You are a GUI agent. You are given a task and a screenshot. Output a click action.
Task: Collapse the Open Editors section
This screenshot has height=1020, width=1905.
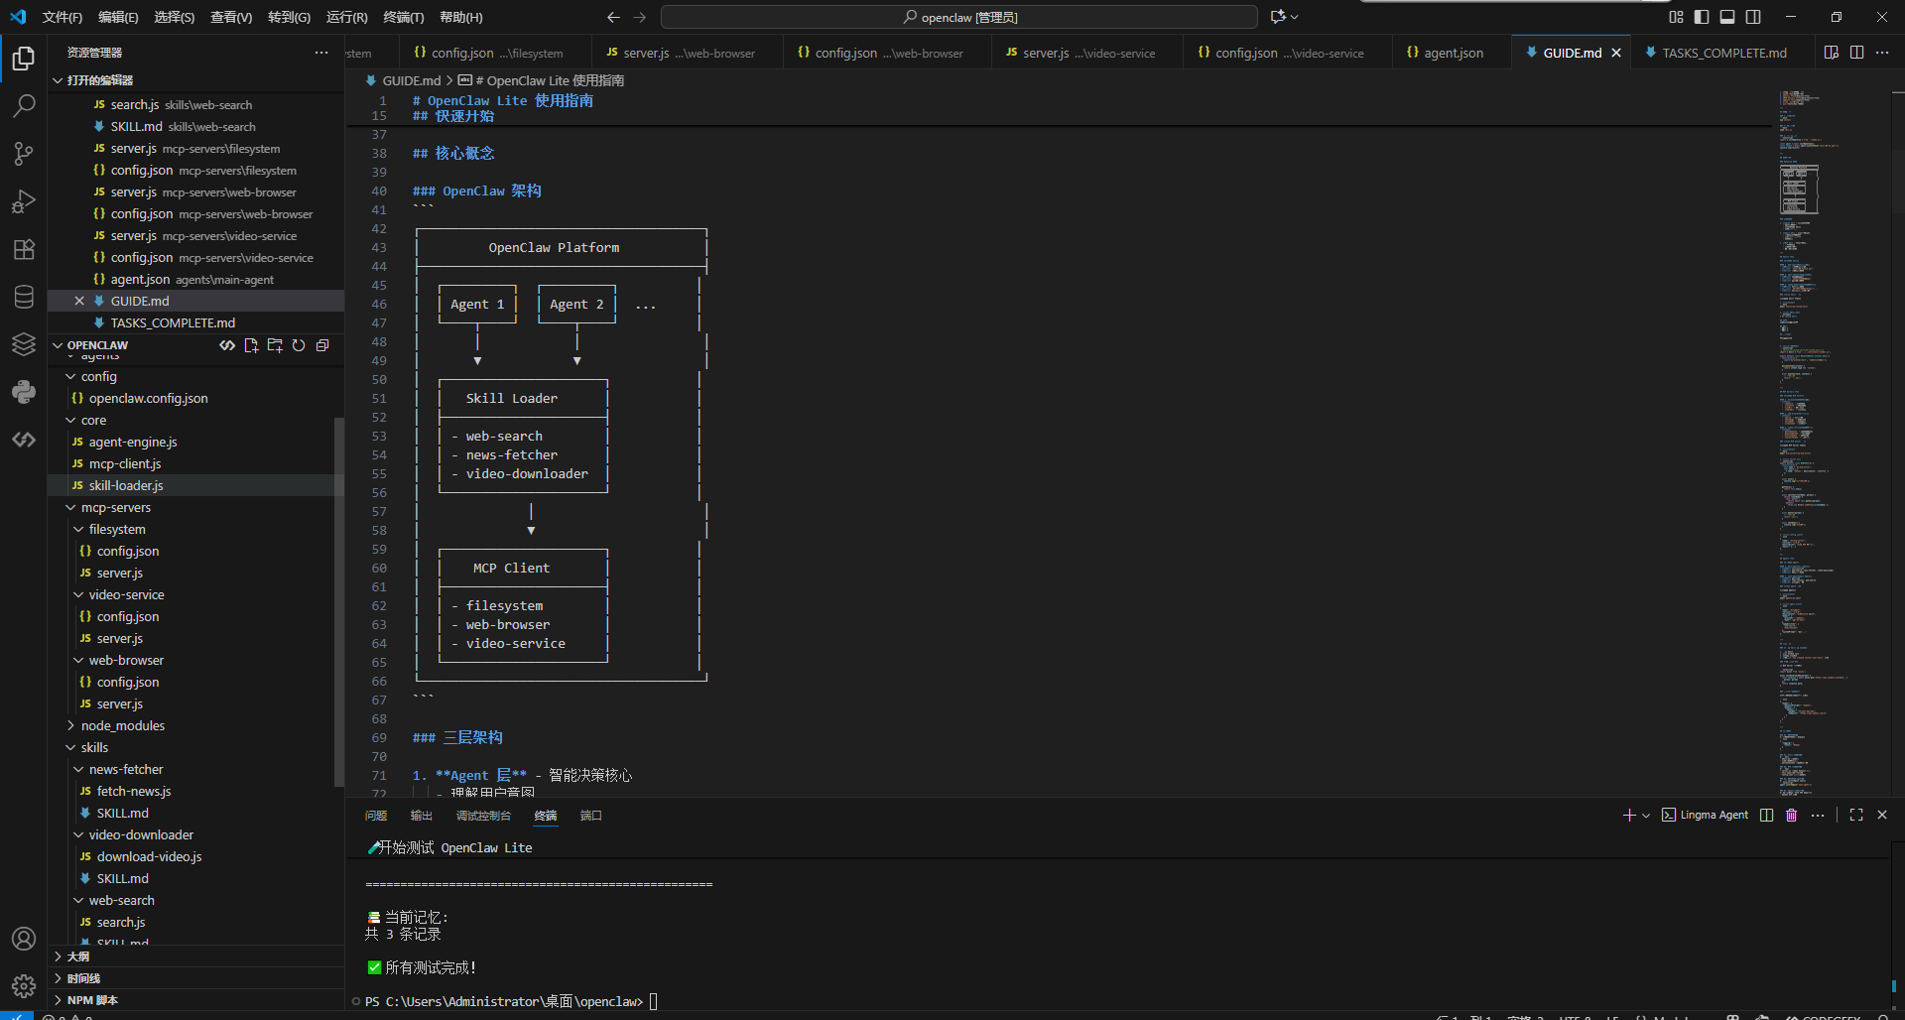click(58, 80)
